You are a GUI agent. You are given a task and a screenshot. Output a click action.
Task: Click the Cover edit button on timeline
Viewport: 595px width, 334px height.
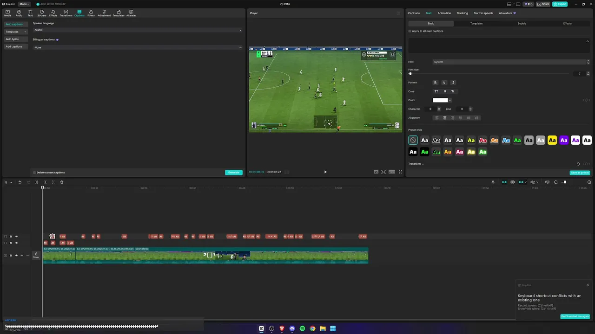pos(36,255)
